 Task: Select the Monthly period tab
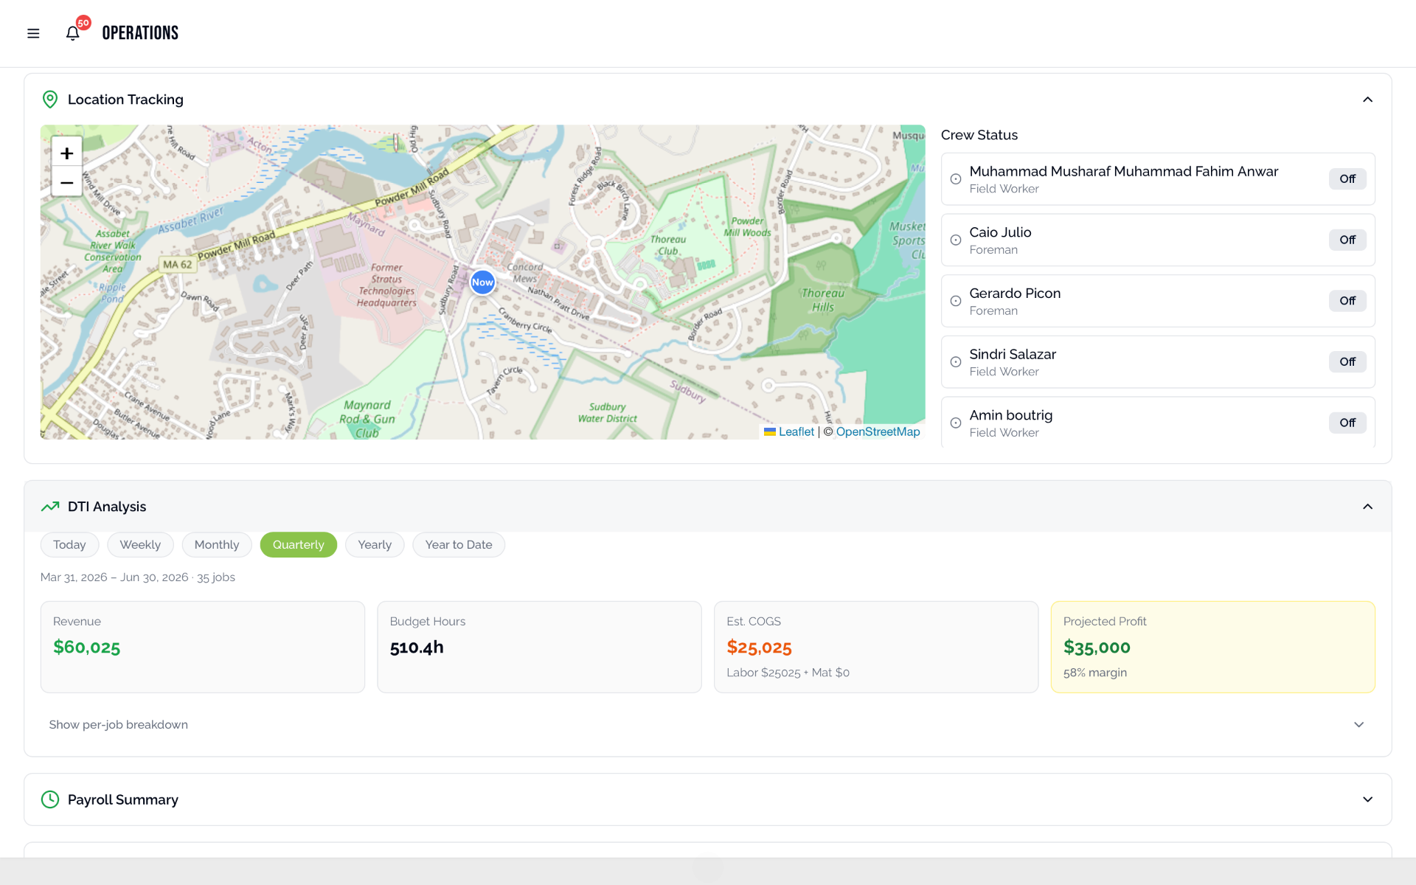[217, 545]
